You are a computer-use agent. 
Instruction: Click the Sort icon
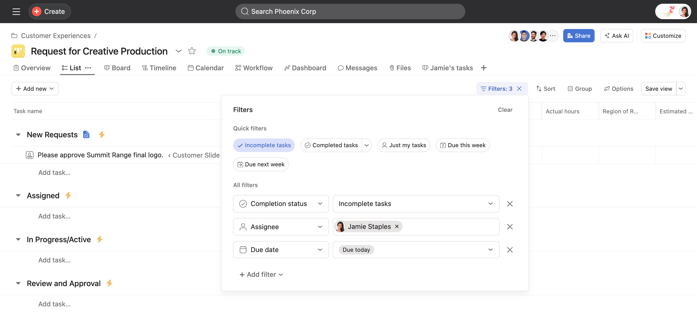(x=539, y=89)
